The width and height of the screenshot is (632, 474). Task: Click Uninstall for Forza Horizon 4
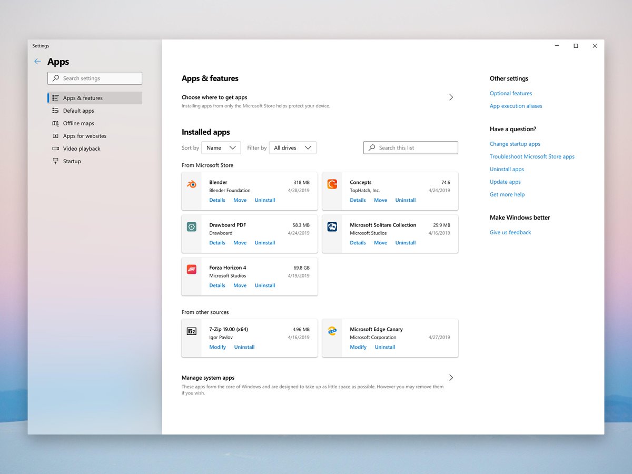click(x=265, y=285)
